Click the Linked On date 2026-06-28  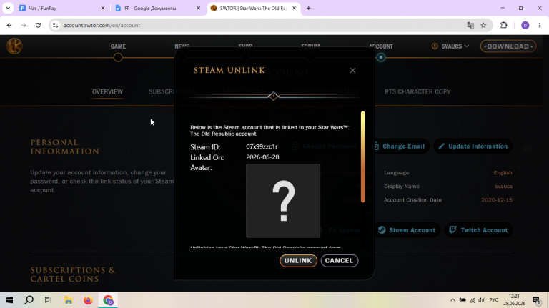click(x=262, y=157)
